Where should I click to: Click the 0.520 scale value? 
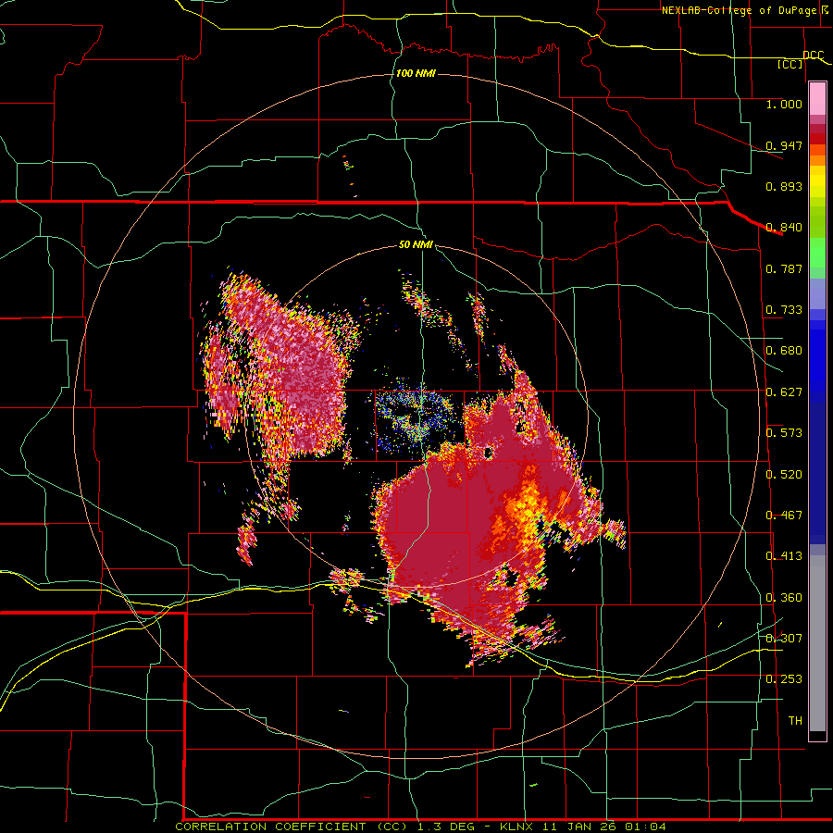(784, 475)
